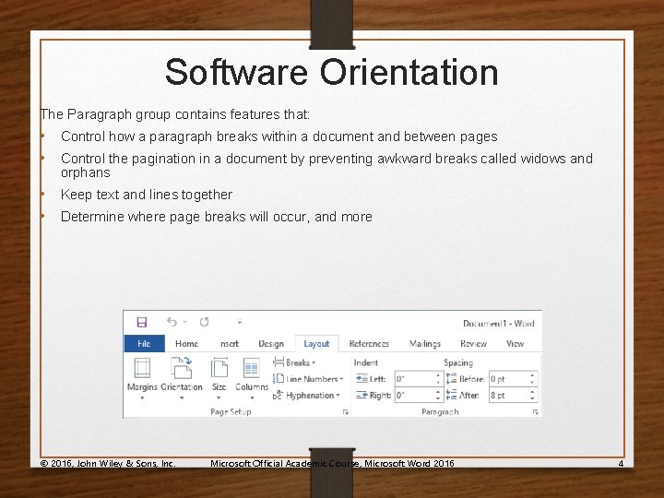The width and height of the screenshot is (664, 498).
Task: Click the Margins page icon
Action: 142,368
